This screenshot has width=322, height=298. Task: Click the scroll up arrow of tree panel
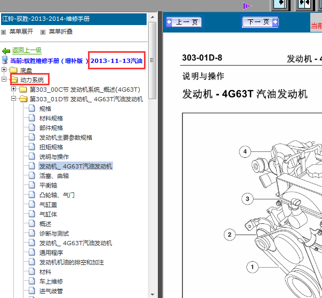152,17
